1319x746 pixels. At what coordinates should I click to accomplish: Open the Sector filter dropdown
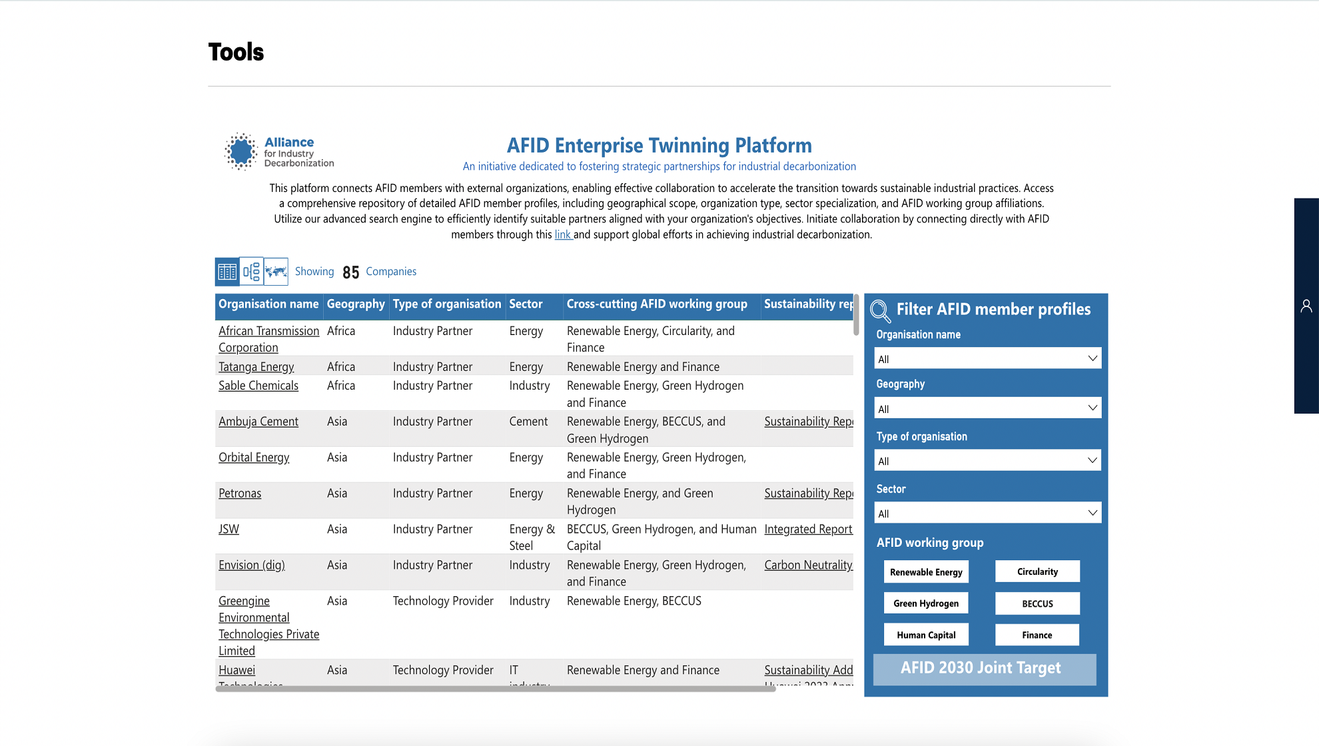(x=987, y=514)
